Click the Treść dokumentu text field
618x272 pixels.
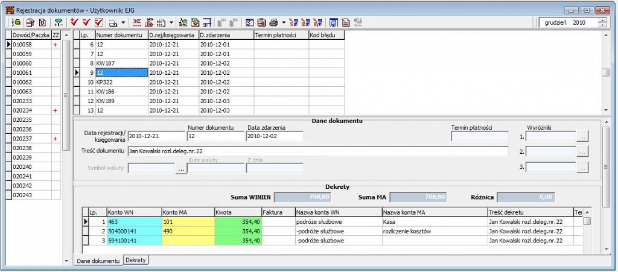[x=317, y=151]
